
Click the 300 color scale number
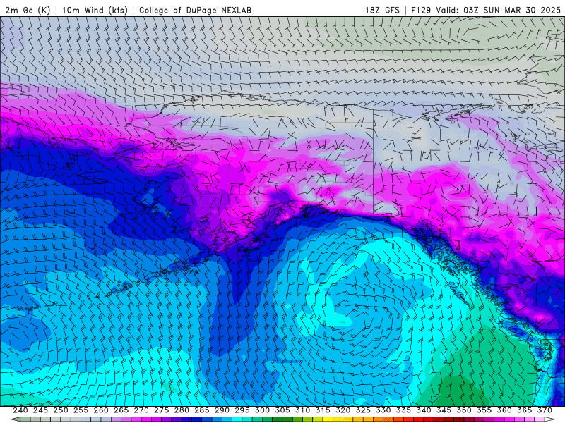pos(262,410)
